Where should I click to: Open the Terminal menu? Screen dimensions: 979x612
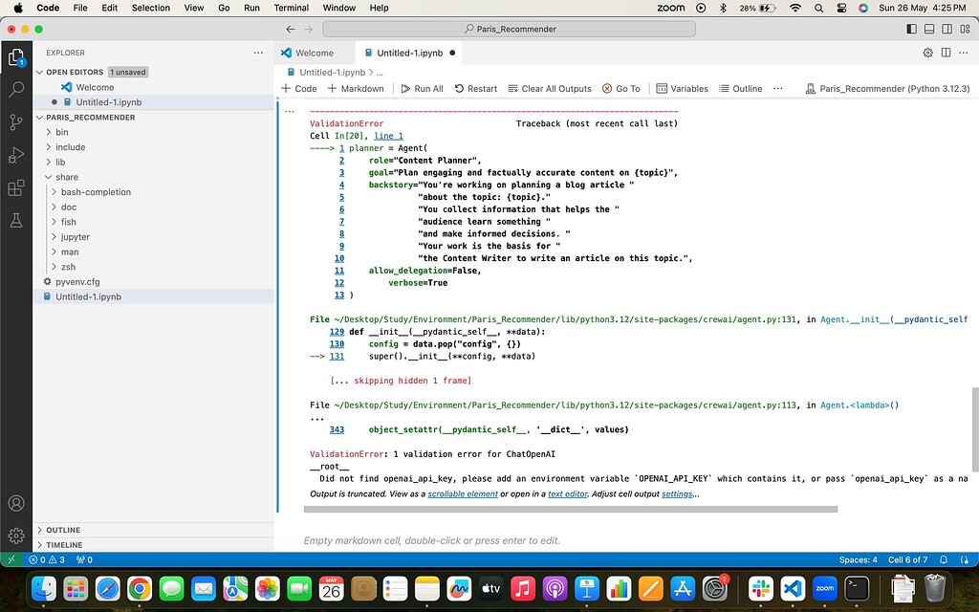[291, 8]
